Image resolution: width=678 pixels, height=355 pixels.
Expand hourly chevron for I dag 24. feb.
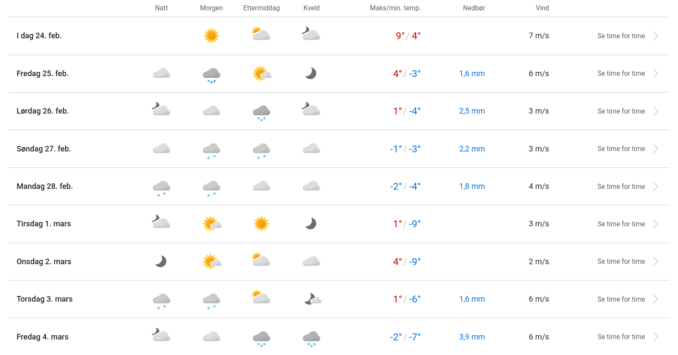coord(655,36)
